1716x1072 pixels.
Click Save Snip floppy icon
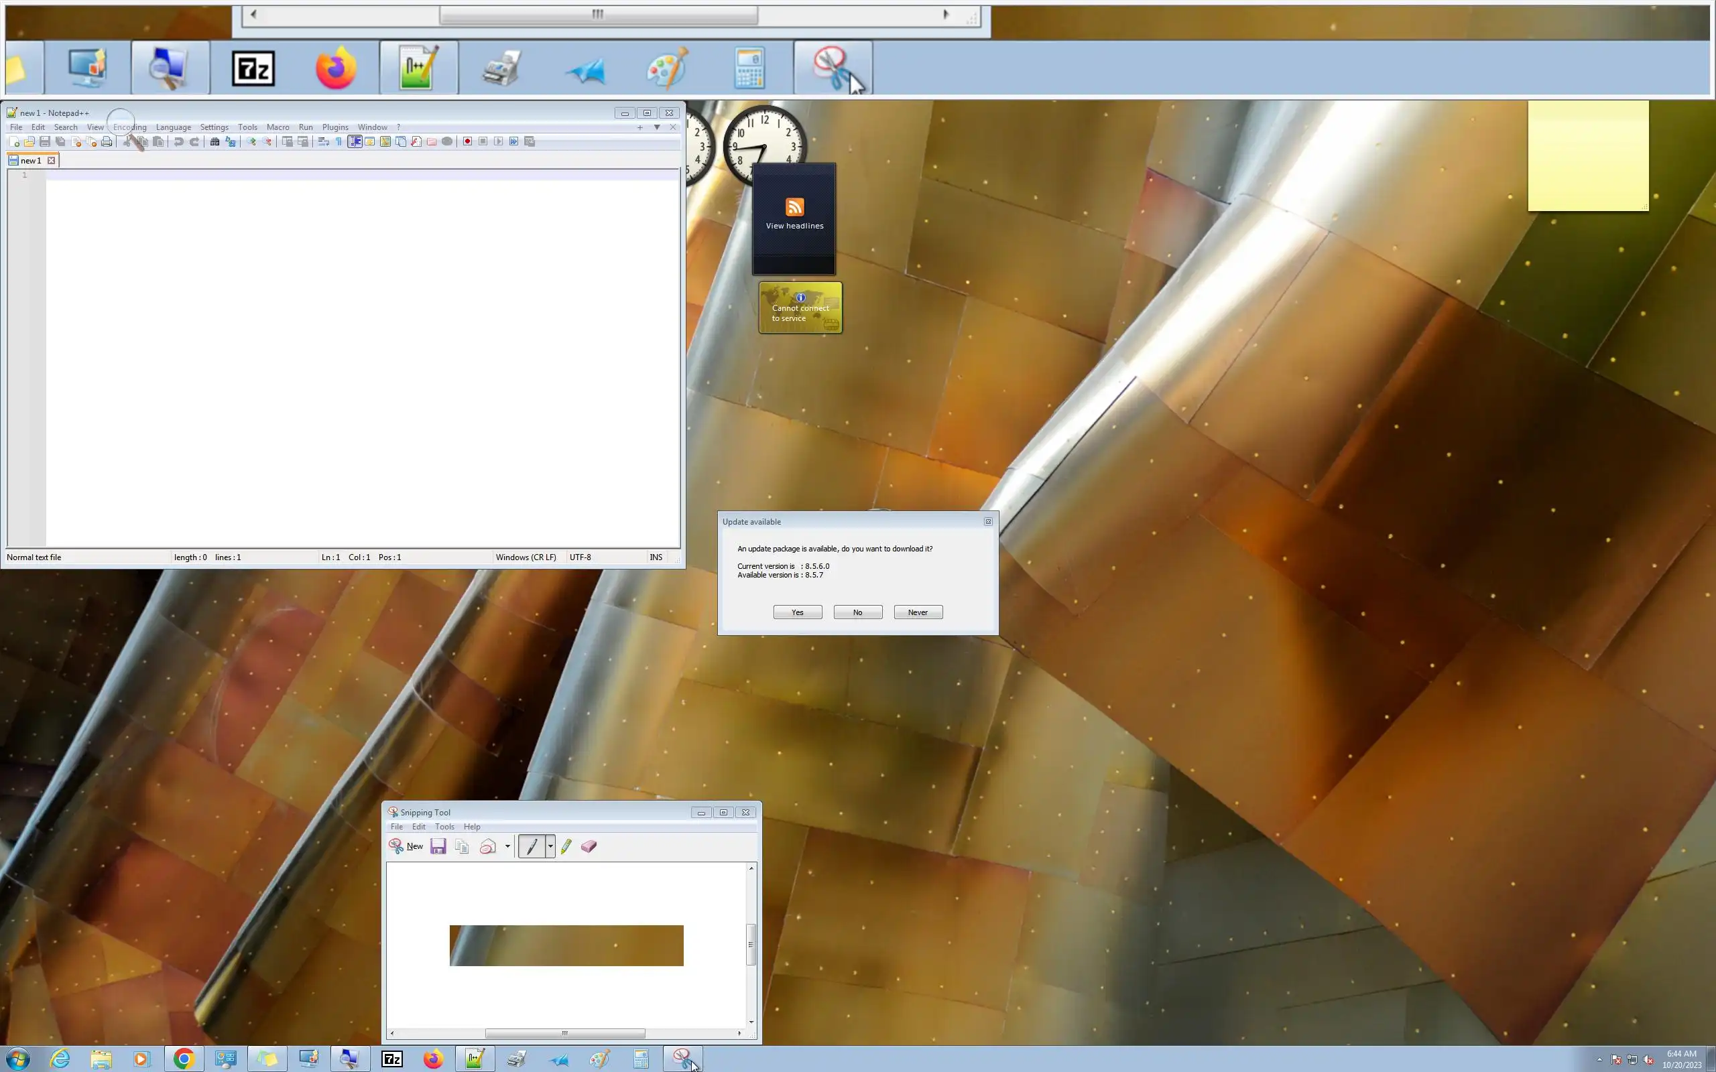(438, 846)
